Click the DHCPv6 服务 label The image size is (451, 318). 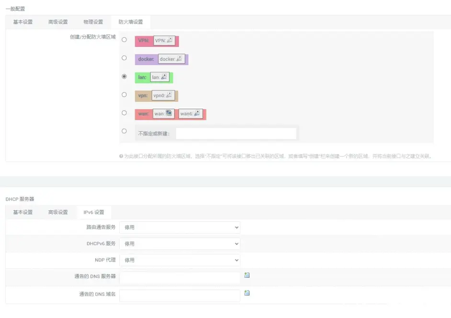(x=101, y=243)
